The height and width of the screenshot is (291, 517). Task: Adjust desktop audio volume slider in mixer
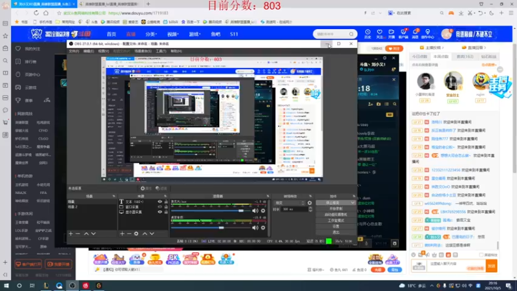(213, 228)
